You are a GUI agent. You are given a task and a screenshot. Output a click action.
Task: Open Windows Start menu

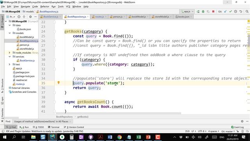[5, 137]
